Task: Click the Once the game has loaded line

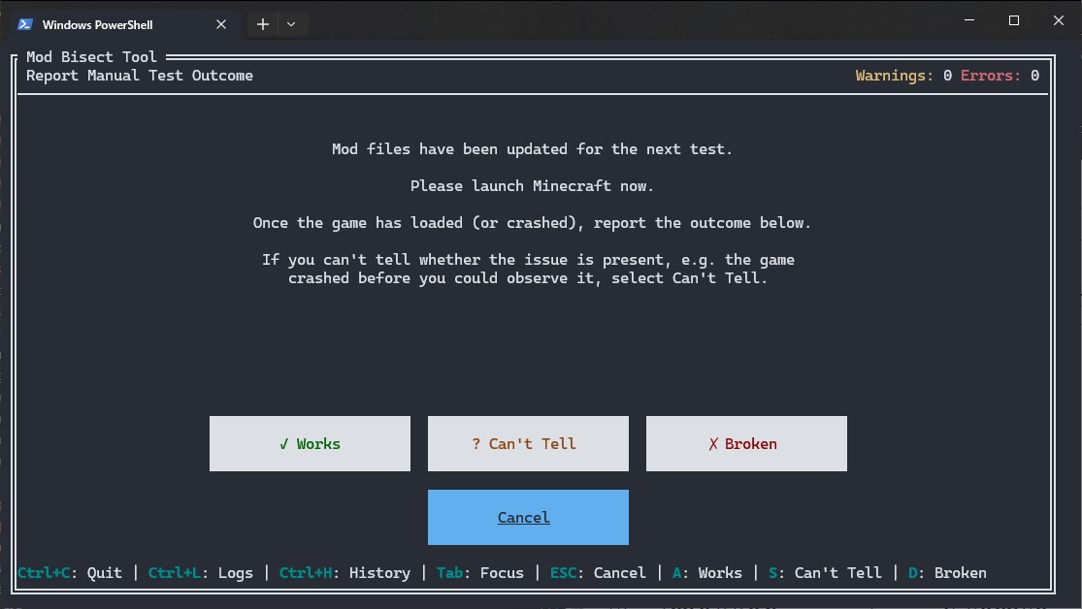Action: 532,223
